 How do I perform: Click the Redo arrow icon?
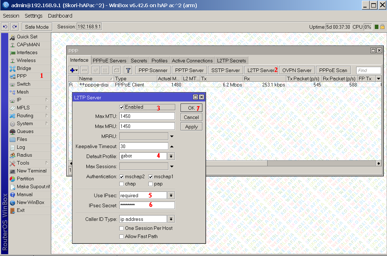[14, 27]
